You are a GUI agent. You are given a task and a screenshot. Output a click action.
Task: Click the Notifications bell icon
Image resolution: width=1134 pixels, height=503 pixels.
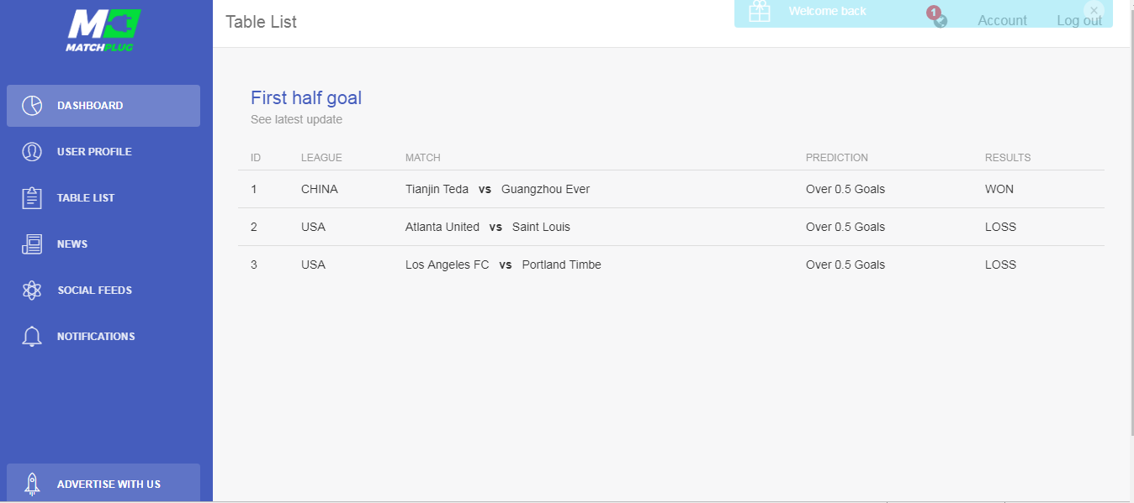pyautogui.click(x=32, y=337)
